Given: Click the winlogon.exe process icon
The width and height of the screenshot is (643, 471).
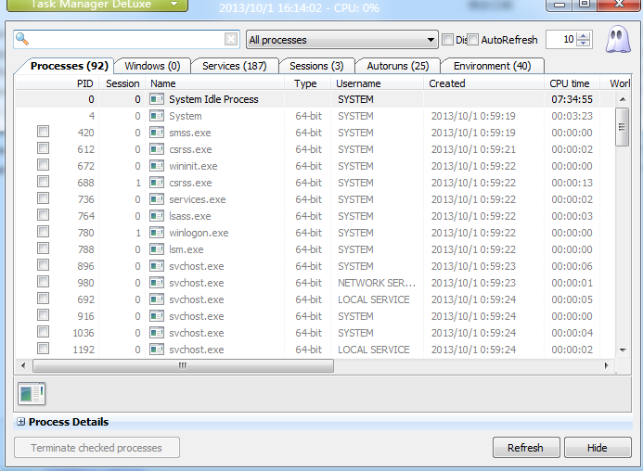Looking at the screenshot, I should click(x=157, y=233).
